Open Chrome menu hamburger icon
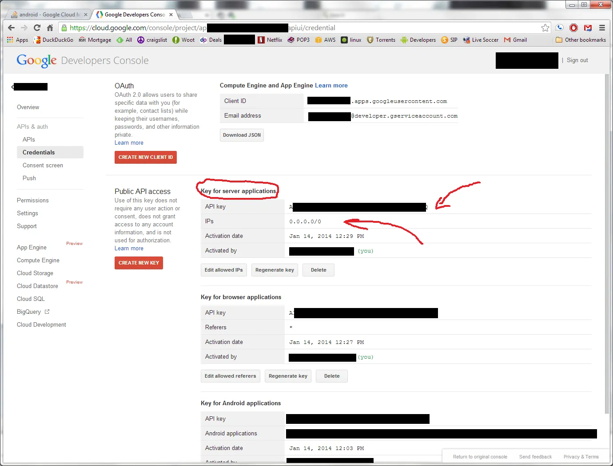The width and height of the screenshot is (613, 466). (602, 28)
